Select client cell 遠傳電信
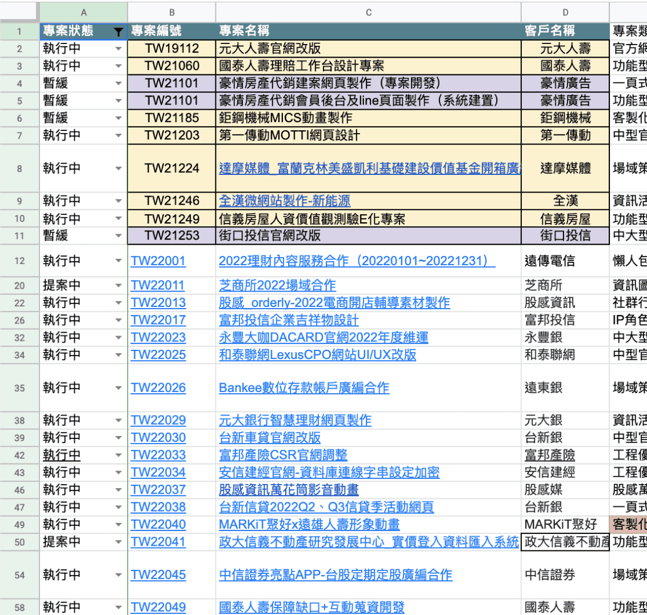Image resolution: width=647 pixels, height=615 pixels. coord(565,261)
